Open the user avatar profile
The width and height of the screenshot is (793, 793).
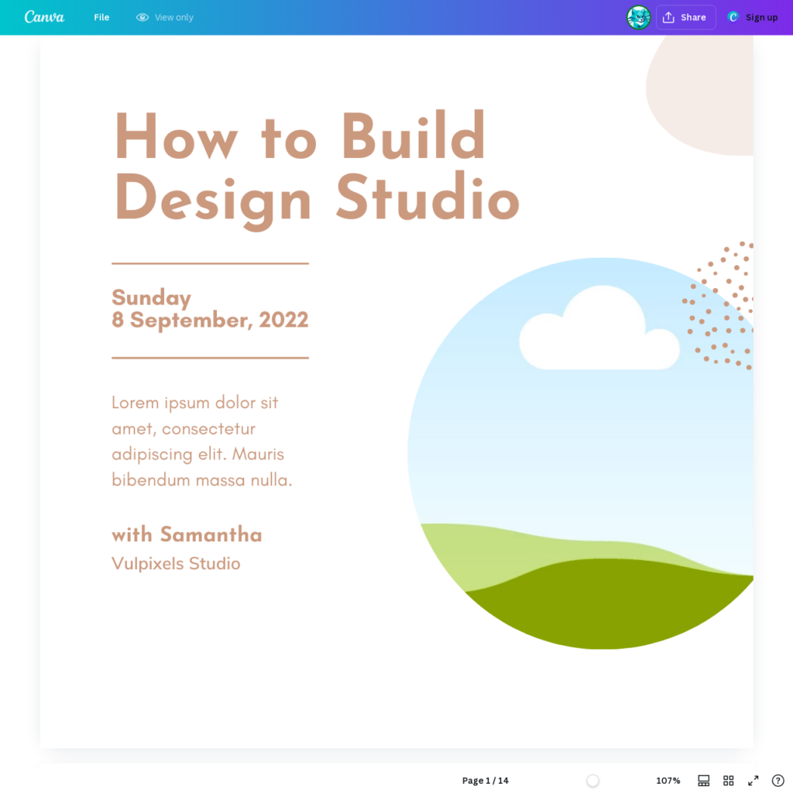click(x=638, y=17)
